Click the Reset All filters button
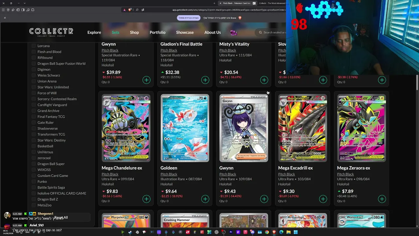 [61, 218]
